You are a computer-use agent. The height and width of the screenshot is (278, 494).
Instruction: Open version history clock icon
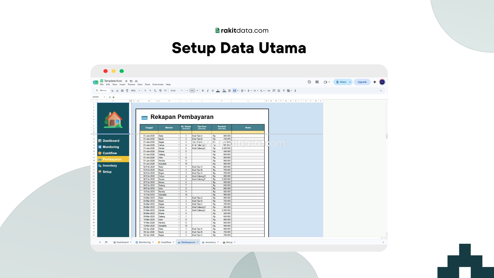point(309,82)
